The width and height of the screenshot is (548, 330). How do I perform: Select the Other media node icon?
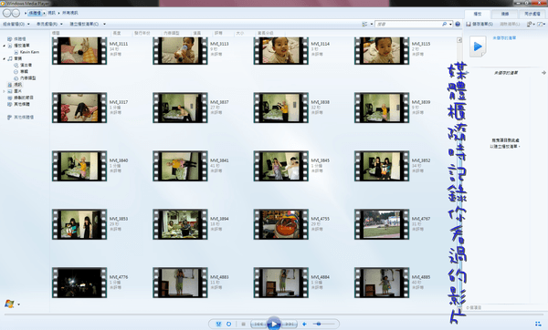click(x=10, y=104)
